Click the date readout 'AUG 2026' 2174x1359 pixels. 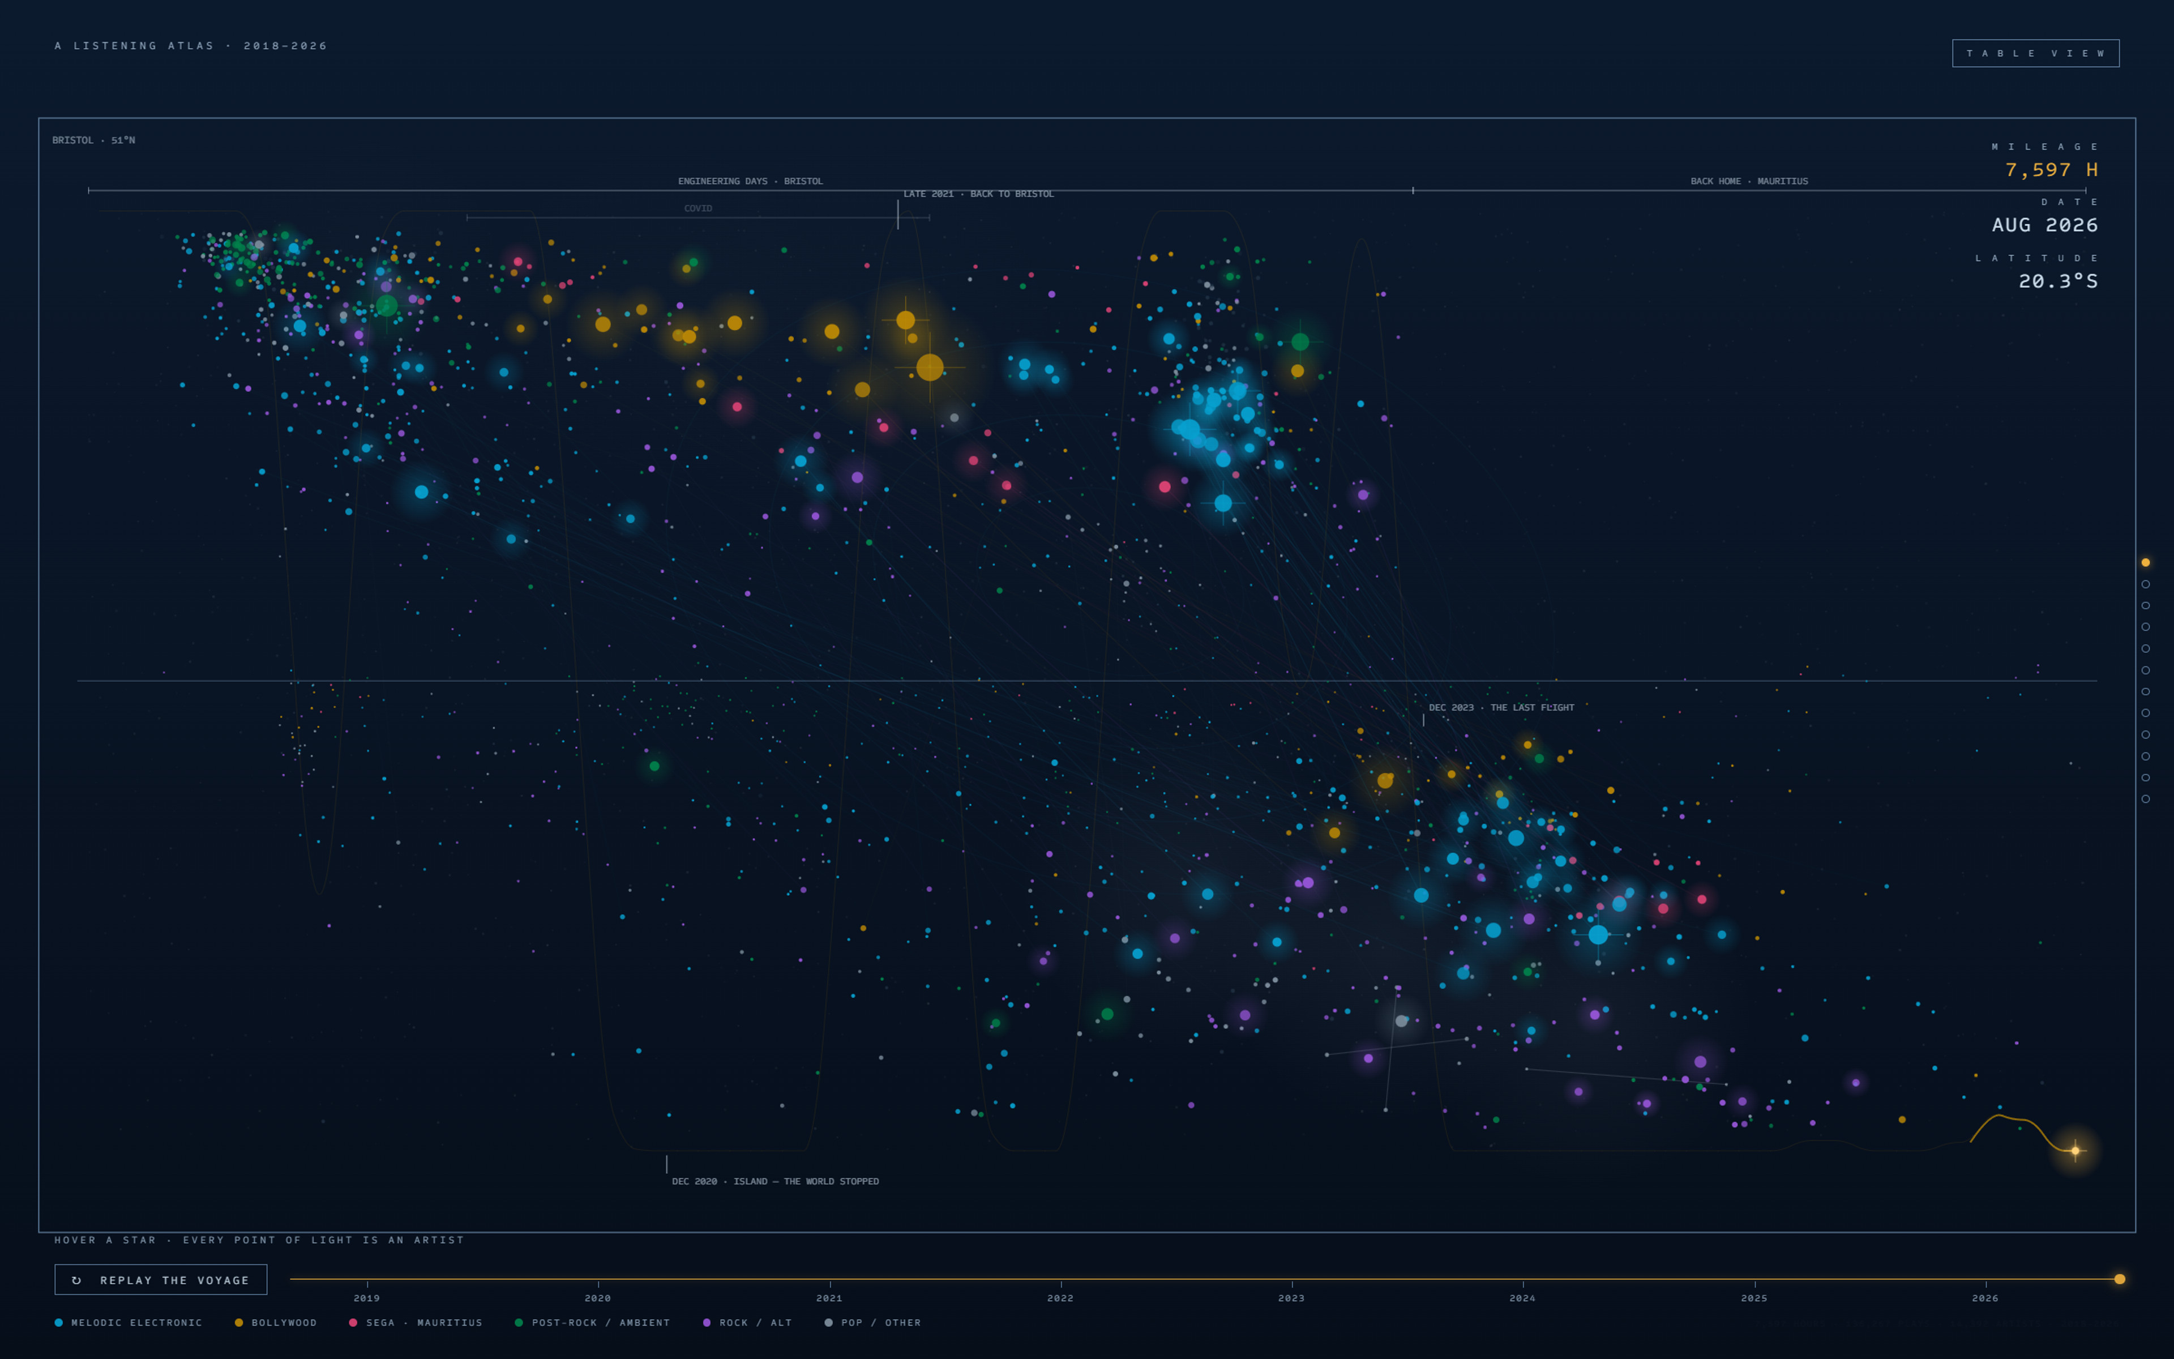click(x=2045, y=225)
